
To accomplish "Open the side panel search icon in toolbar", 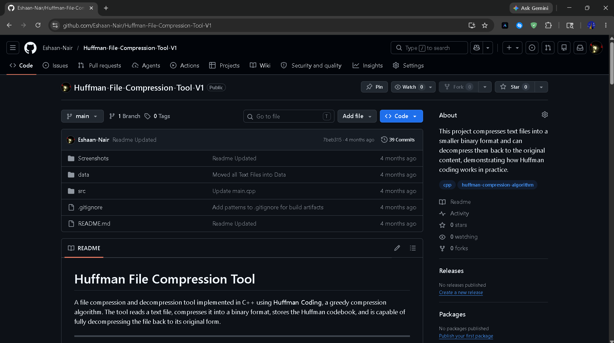I will tap(570, 25).
